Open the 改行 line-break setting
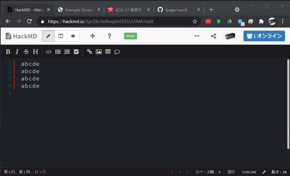This screenshot has height=176, width=290. coord(231,172)
